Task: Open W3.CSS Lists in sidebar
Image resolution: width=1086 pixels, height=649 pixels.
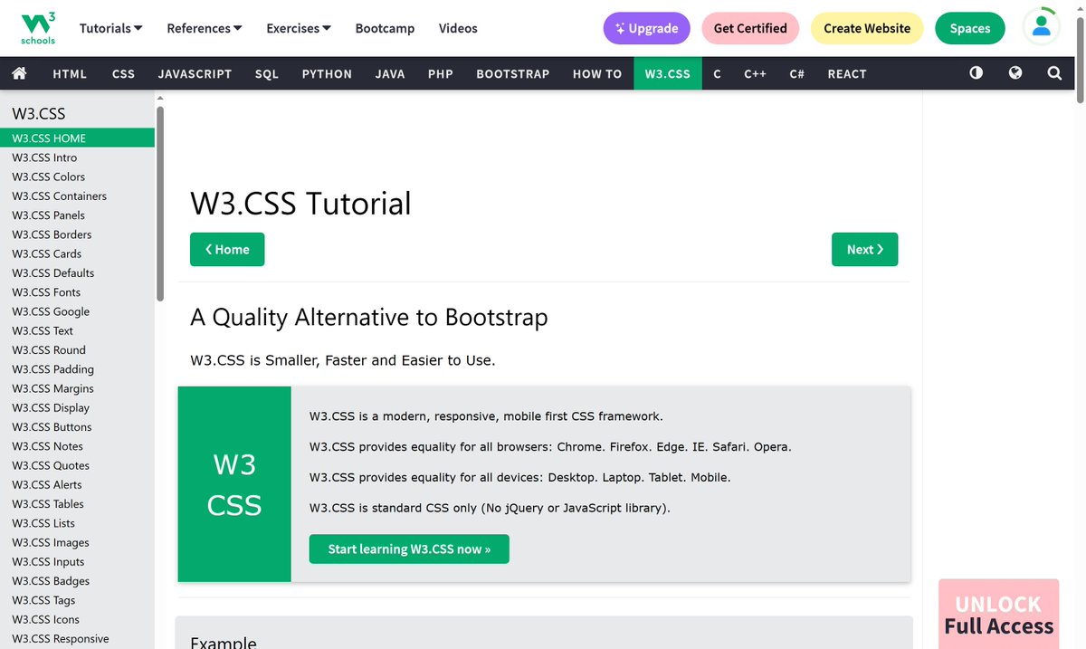Action: click(x=77, y=523)
